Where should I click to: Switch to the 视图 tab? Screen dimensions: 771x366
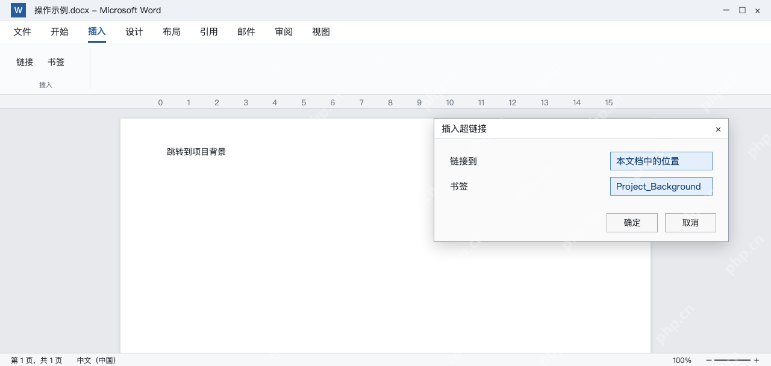click(x=321, y=32)
